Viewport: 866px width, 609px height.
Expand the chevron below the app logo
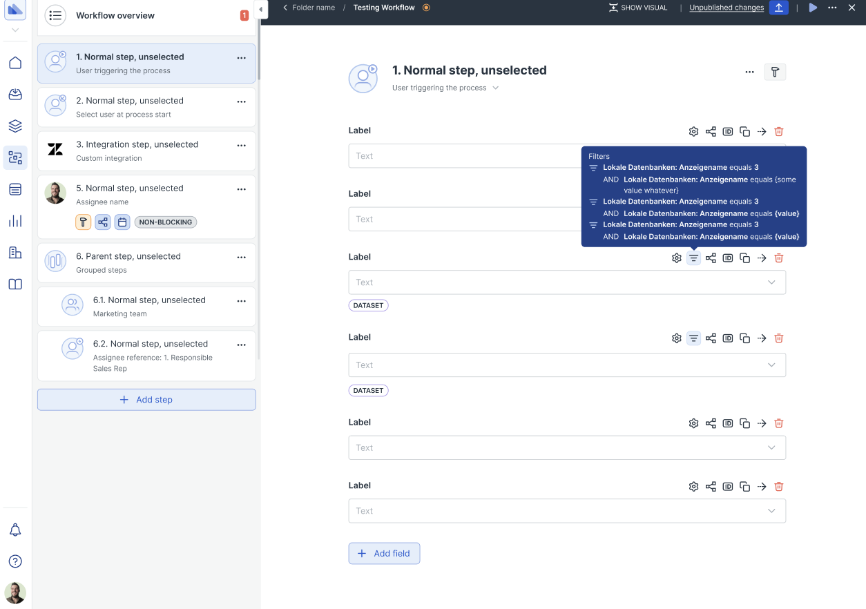15,30
